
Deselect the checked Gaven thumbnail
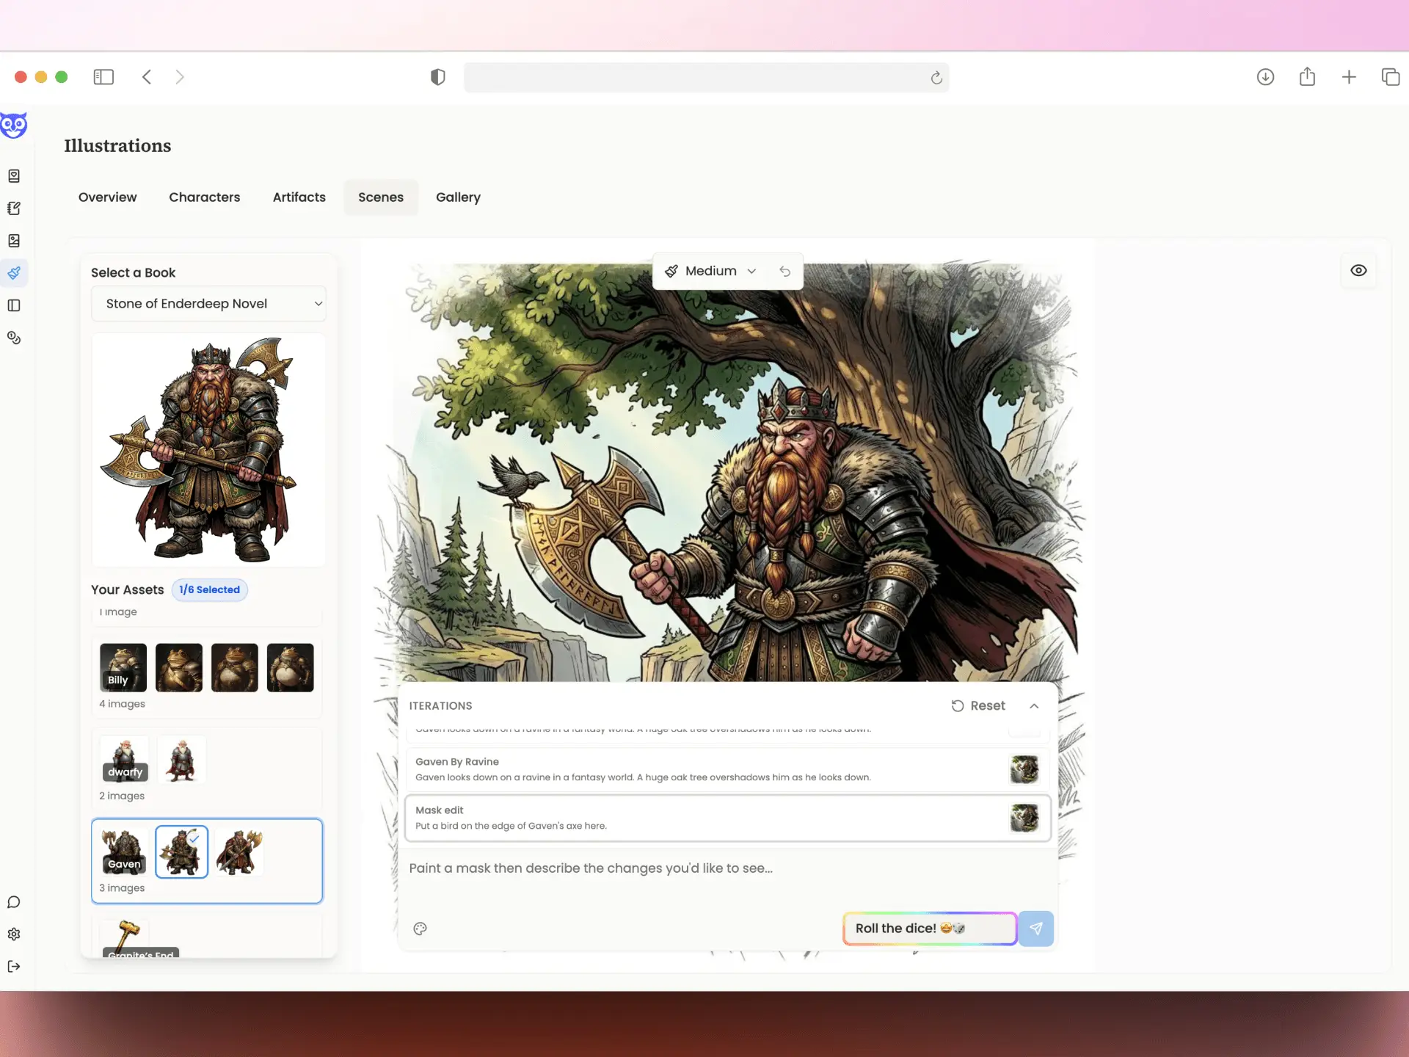point(181,852)
